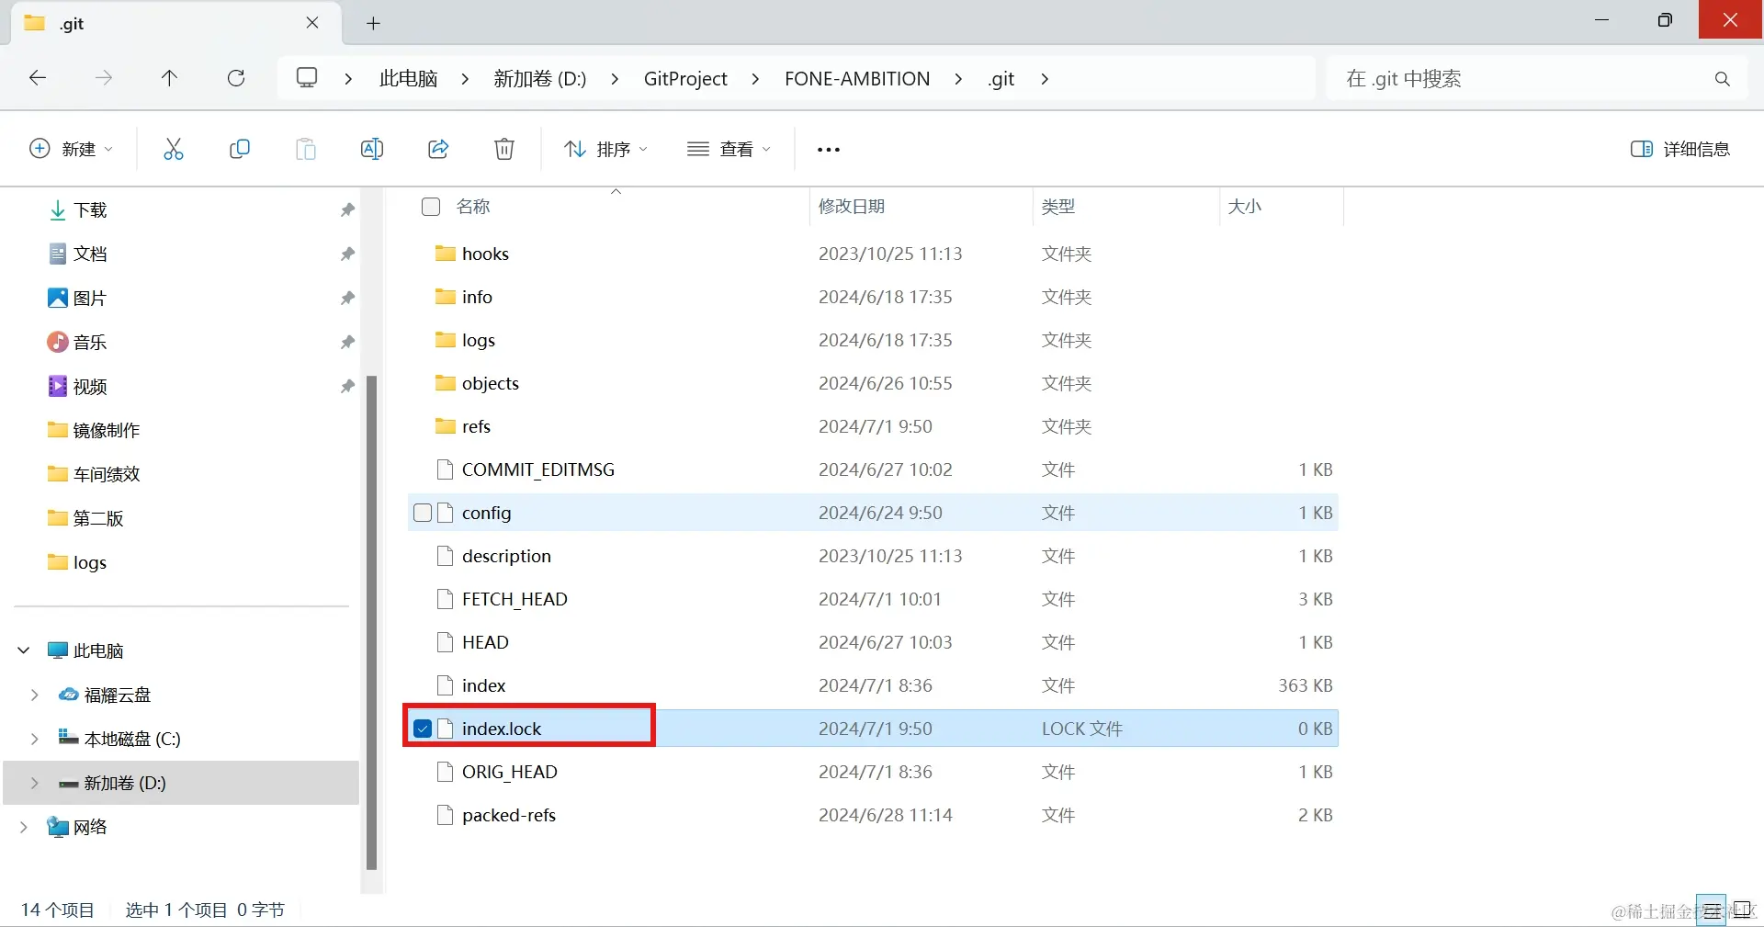Viewport: 1764px width, 927px height.
Task: Open 镜像制作 folder in sidebar
Action: pyautogui.click(x=107, y=430)
